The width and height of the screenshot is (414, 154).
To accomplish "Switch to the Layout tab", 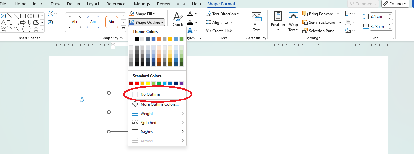I will (x=93, y=4).
